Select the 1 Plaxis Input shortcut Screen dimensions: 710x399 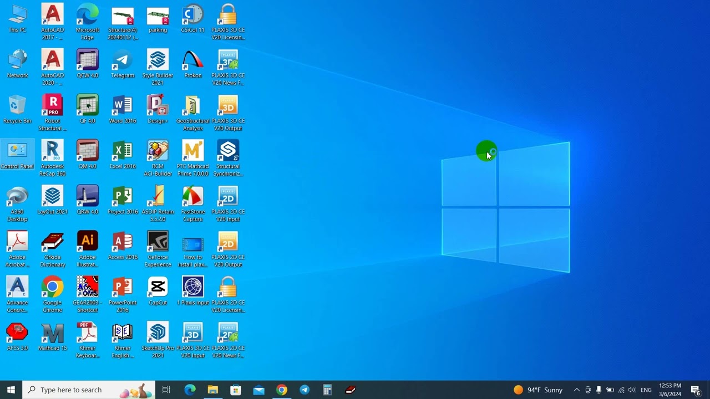(192, 291)
